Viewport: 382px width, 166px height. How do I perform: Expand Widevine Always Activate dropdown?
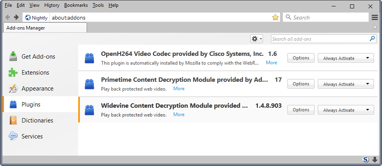(x=346, y=110)
